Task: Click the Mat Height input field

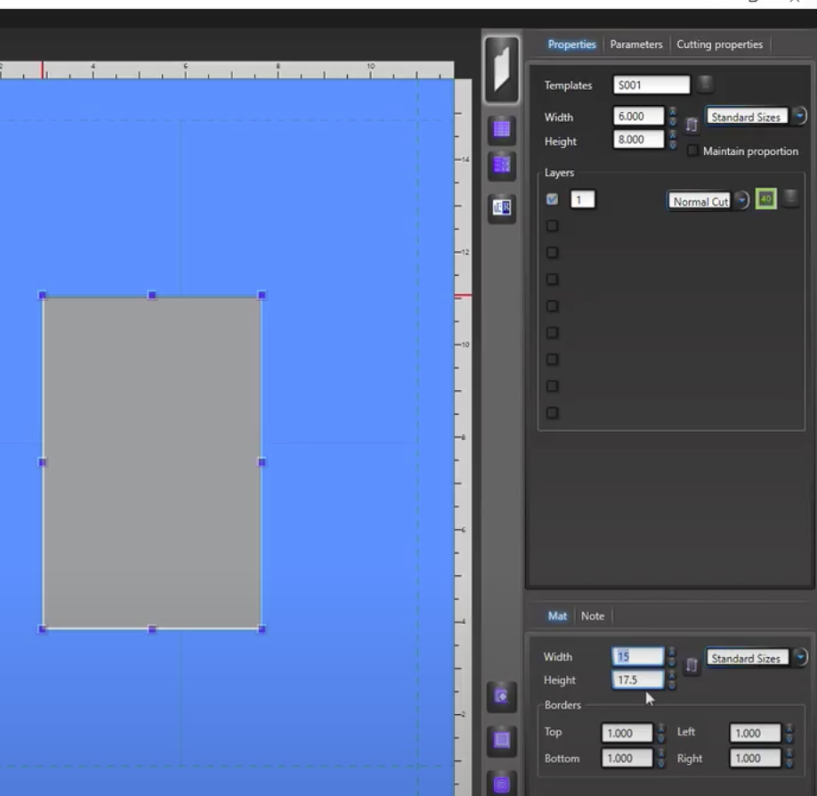Action: [637, 680]
